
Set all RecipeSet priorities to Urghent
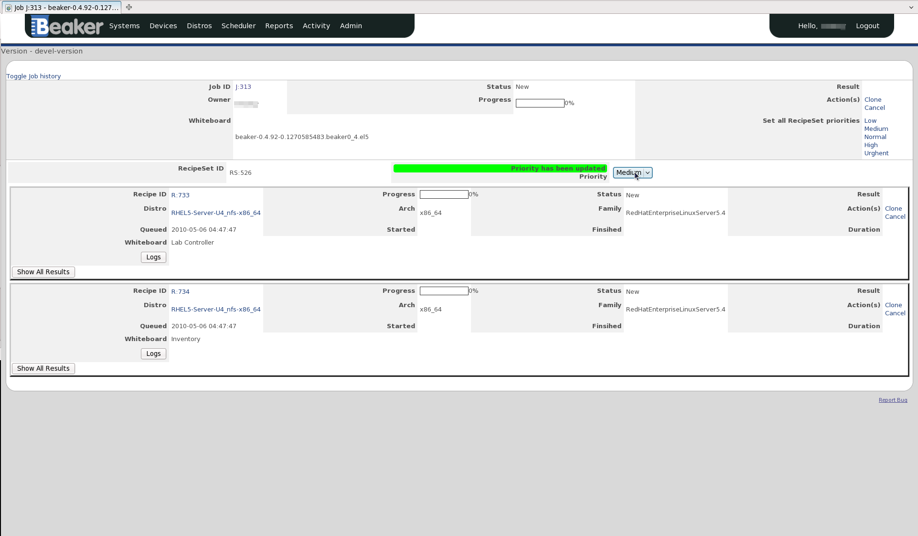point(876,153)
